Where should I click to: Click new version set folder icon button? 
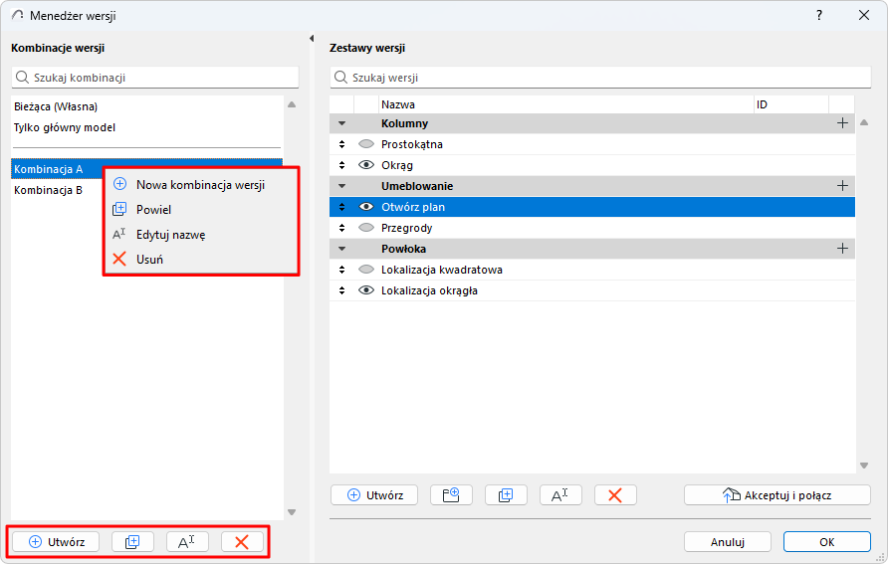[451, 495]
